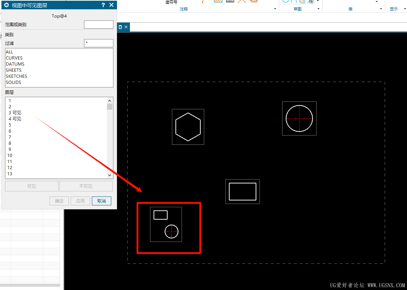Screen dimensions: 407x290
Task: Select layer 9 in the list
Action: point(56,149)
